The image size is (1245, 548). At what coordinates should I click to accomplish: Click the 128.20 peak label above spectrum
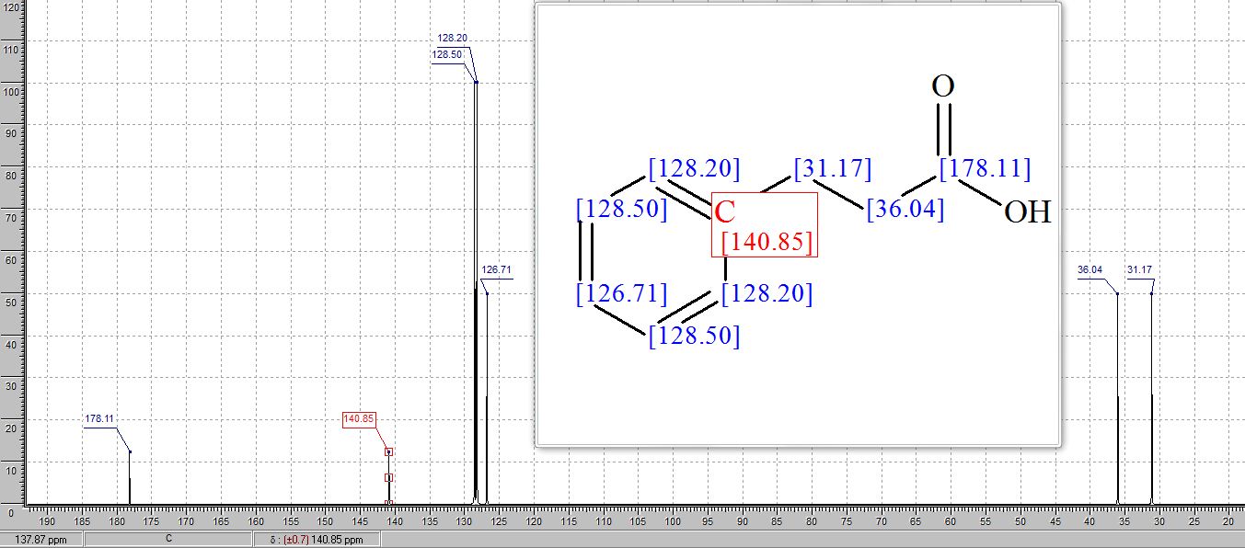tap(452, 39)
